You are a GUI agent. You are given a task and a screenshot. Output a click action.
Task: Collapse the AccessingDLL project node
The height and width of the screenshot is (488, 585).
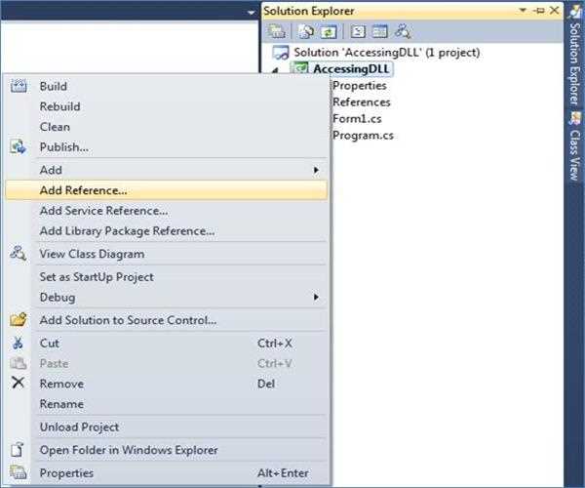point(274,69)
